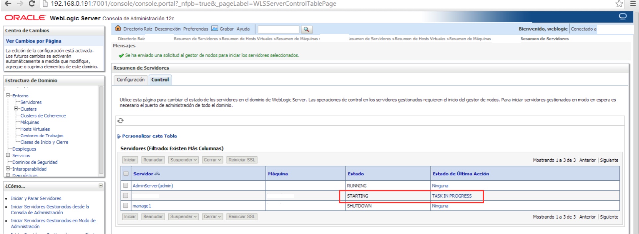Select Despliegues in the domain tree
This screenshot has height=234, width=639.
(24, 149)
